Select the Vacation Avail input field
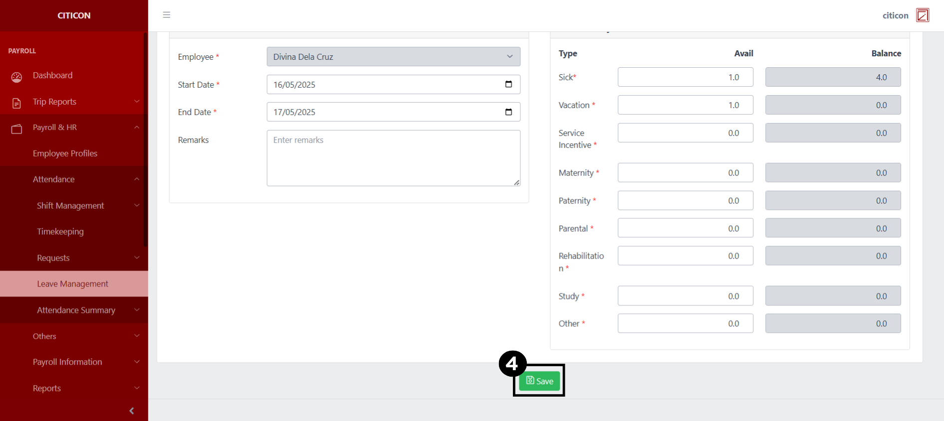The width and height of the screenshot is (944, 421). 685,105
